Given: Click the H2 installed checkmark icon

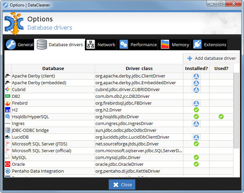Looking at the screenshot, I should click(196, 110).
